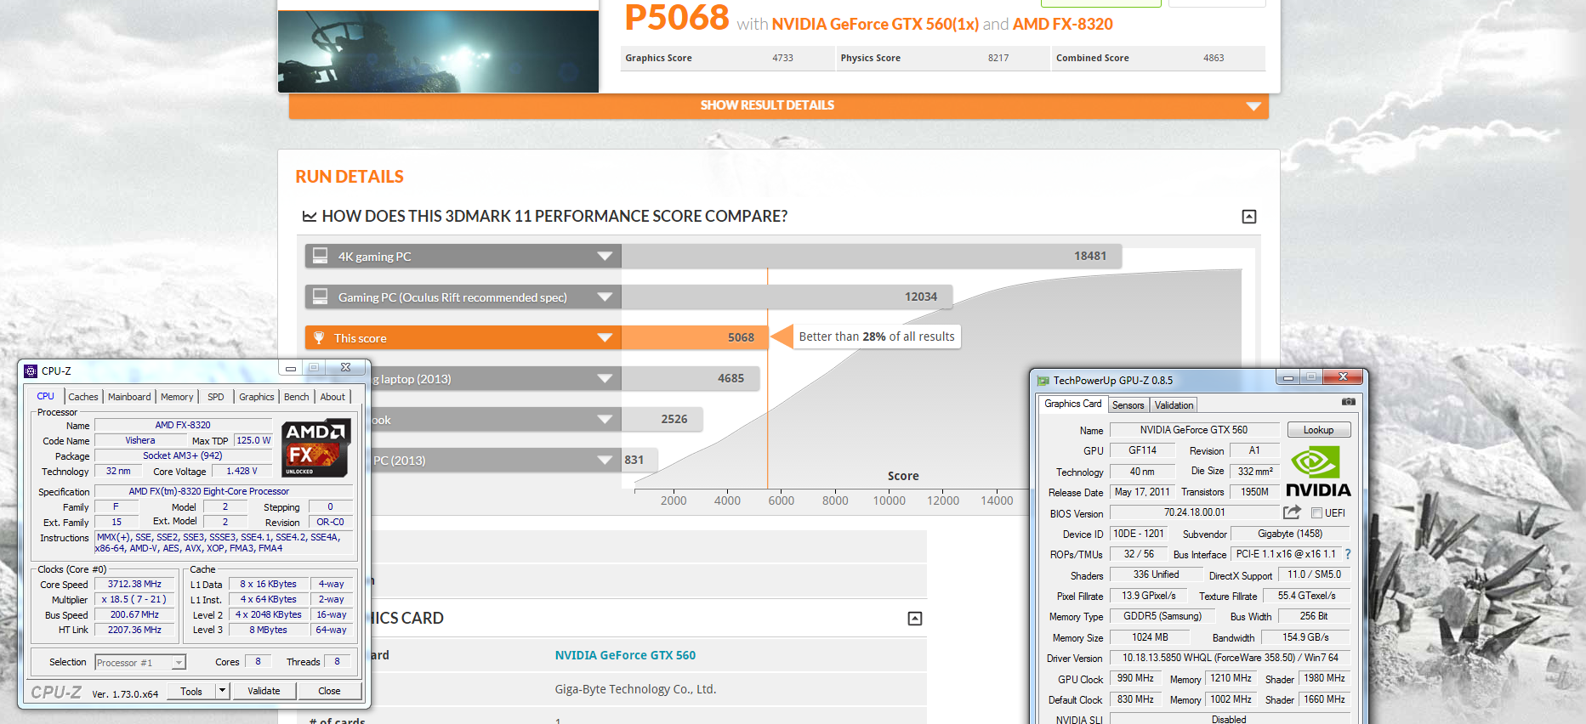Click the GPU-Z Name field value
The height and width of the screenshot is (724, 1586).
point(1194,430)
